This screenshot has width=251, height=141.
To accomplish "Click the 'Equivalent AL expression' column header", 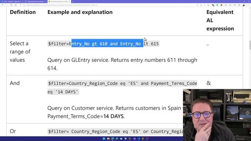I will (x=220, y=20).
